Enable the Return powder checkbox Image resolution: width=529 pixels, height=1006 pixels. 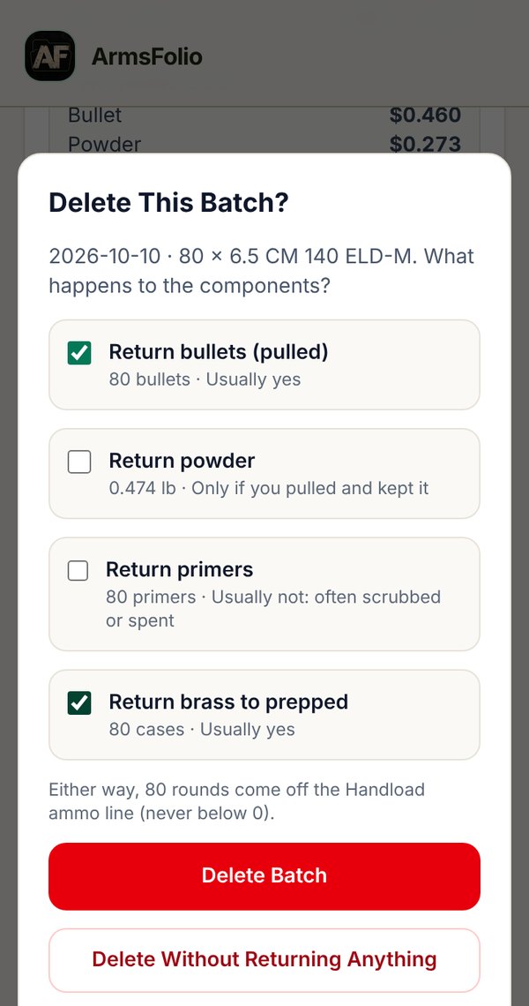[x=79, y=462]
